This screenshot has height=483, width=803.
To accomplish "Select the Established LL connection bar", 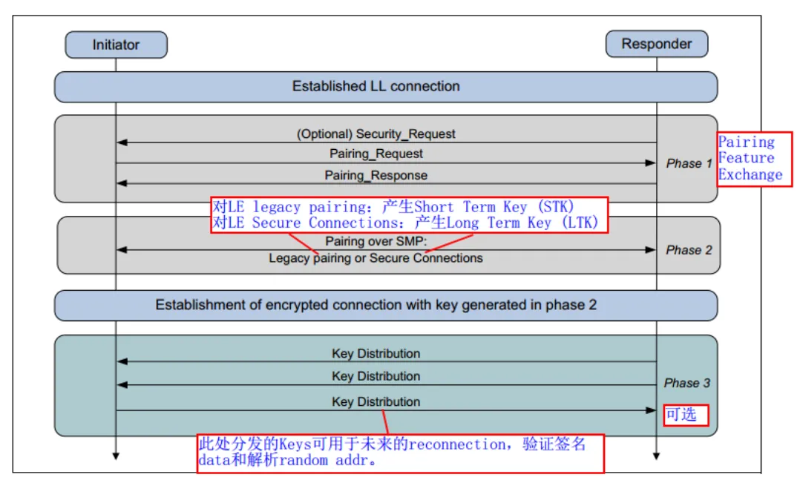I will 386,87.
